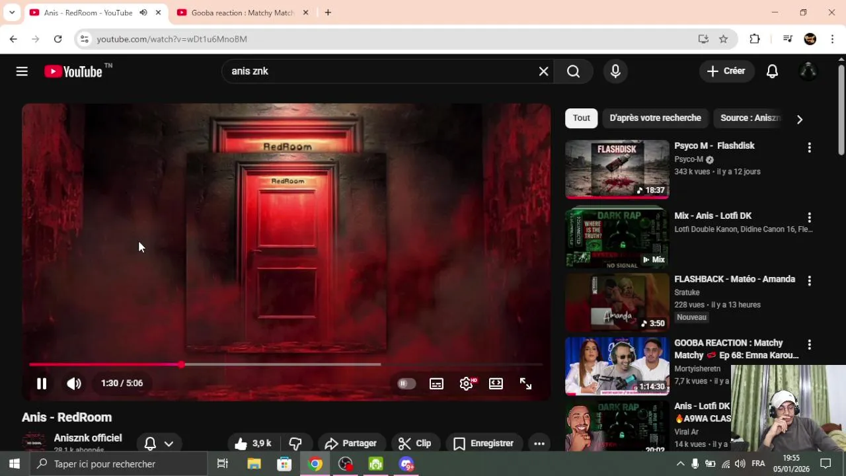Open FLASHBACK - Matéo - Amanda video title
The image size is (846, 476).
[x=734, y=279]
